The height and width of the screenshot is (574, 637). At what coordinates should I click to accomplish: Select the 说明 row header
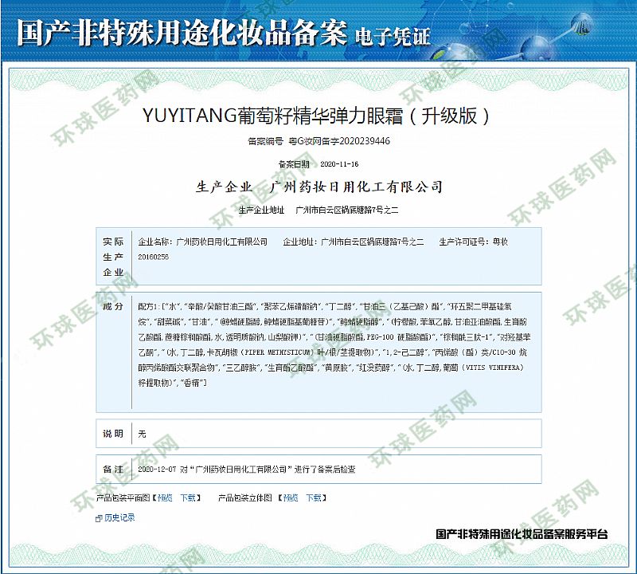point(113,434)
